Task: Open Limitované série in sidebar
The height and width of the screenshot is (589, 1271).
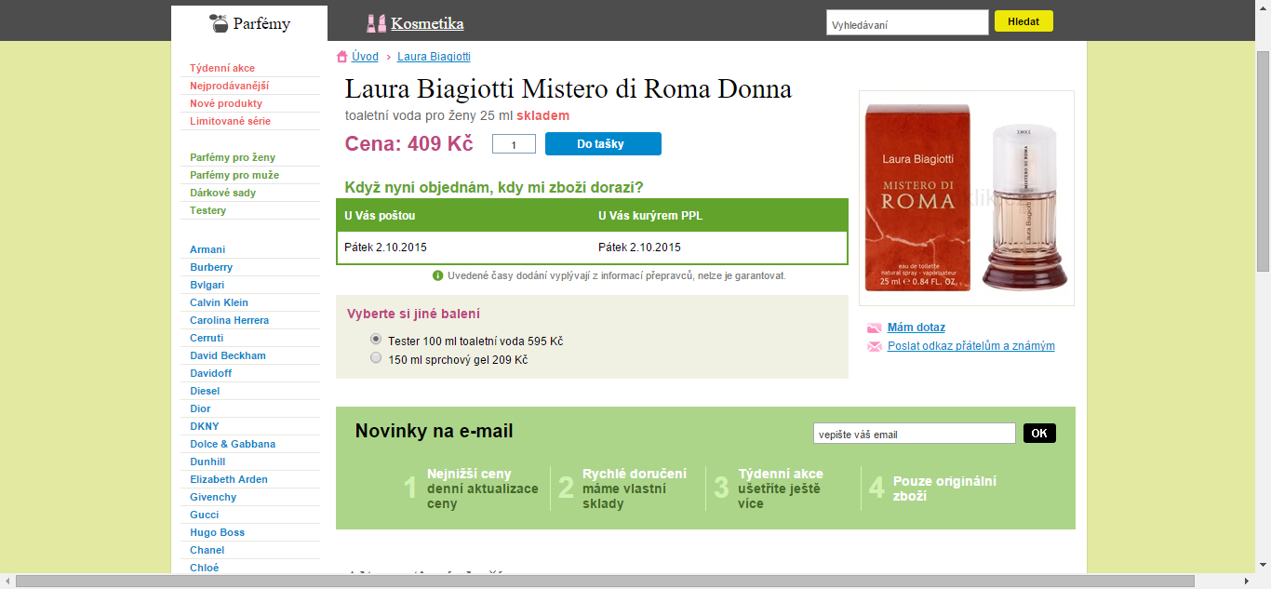Action: (230, 121)
